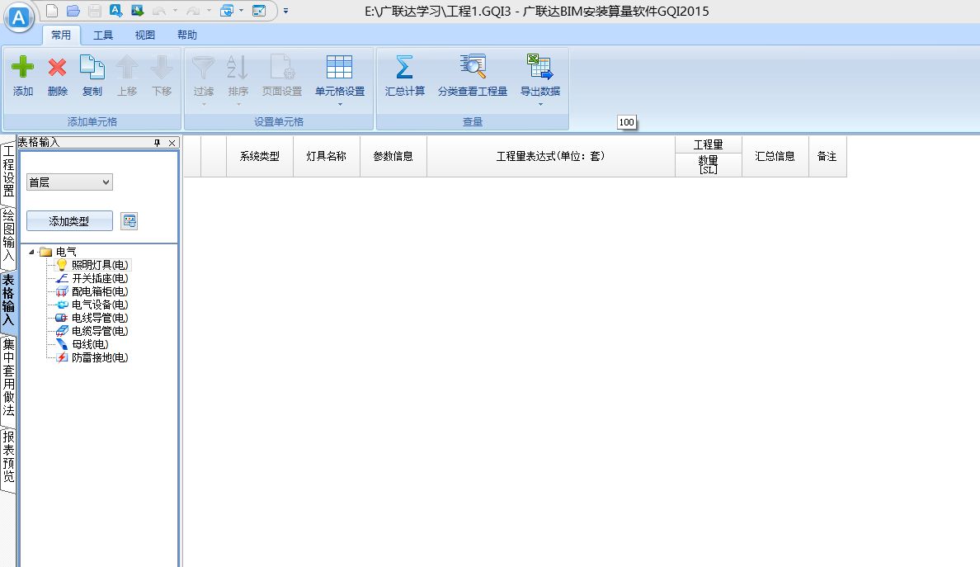
Task: Click the blue A export icon
Action: pos(116,11)
